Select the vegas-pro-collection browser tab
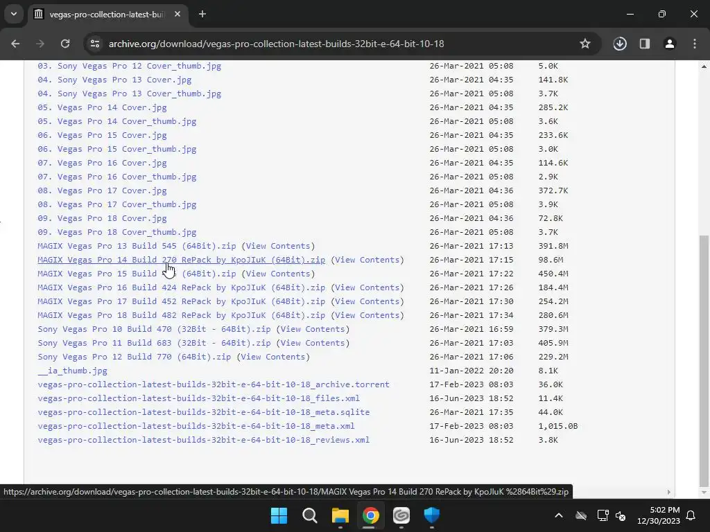 click(106, 15)
